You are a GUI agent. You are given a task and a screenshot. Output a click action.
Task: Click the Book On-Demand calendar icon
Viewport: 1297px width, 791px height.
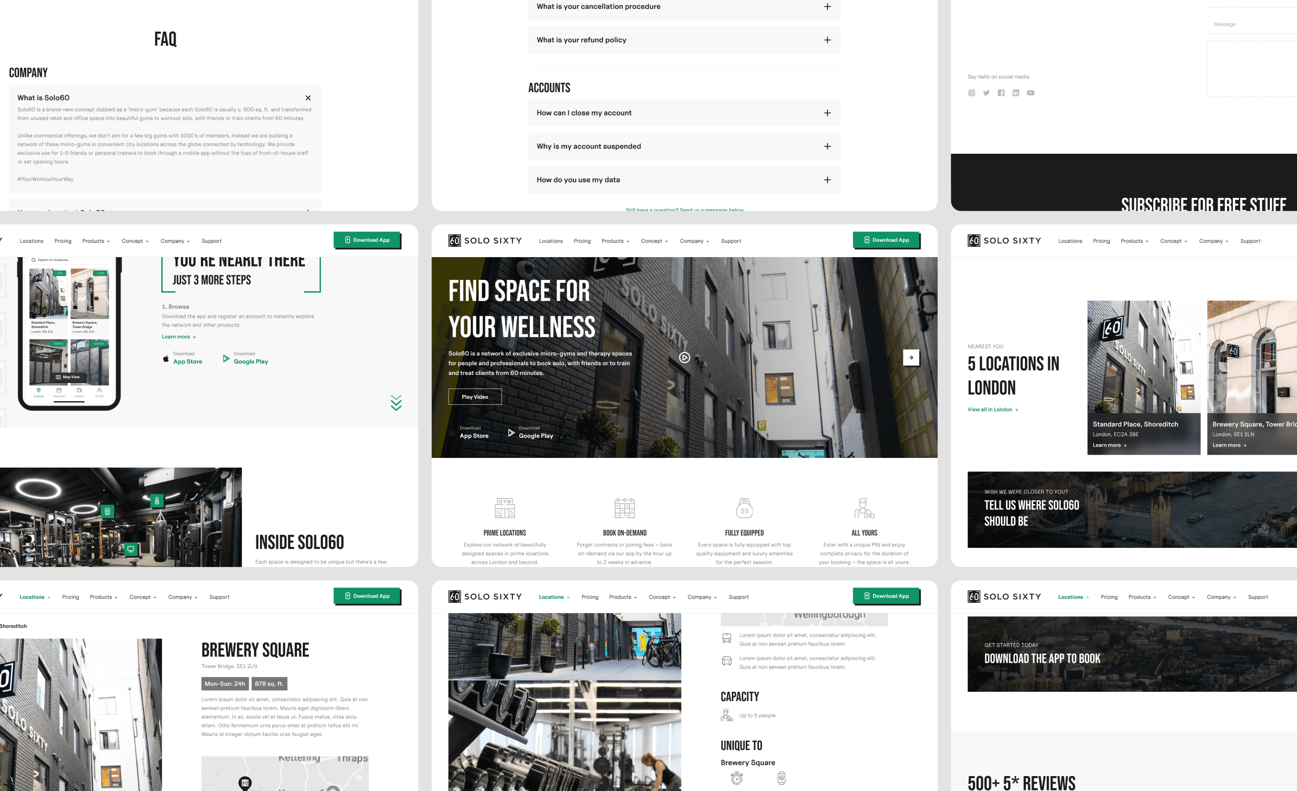pyautogui.click(x=624, y=508)
